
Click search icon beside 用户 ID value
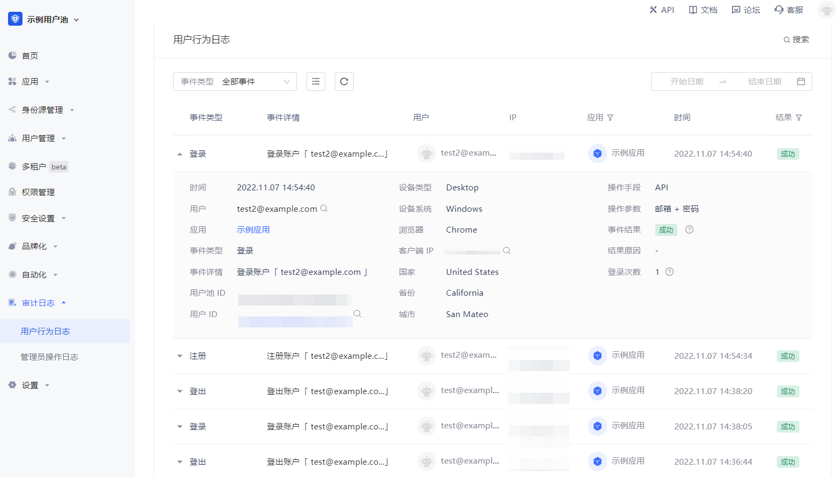click(357, 314)
